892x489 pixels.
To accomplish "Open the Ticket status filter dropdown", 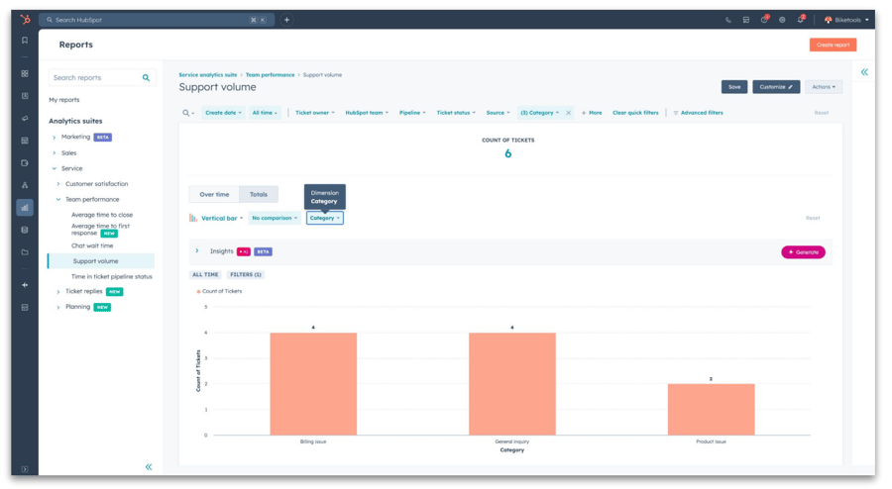I will (456, 113).
